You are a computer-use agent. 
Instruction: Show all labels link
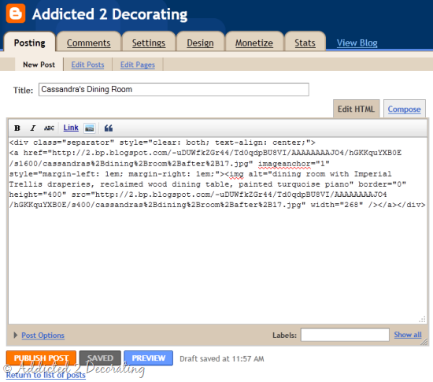coord(408,335)
